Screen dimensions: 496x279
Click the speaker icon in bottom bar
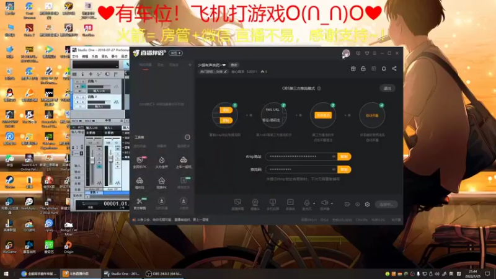click(324, 204)
